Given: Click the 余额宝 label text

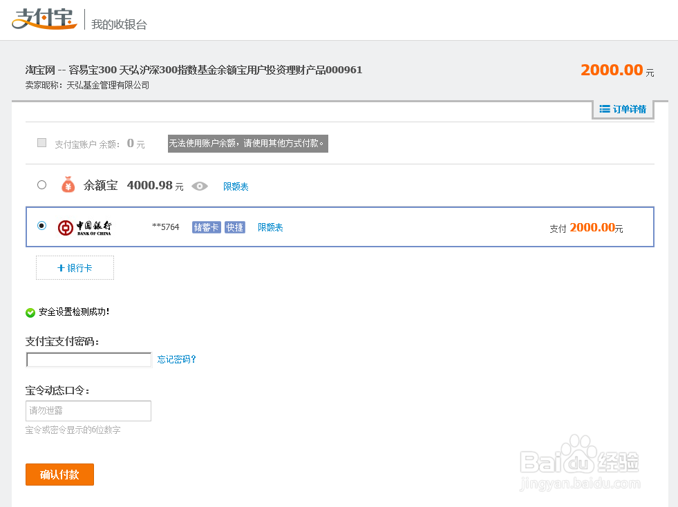Looking at the screenshot, I should [100, 185].
